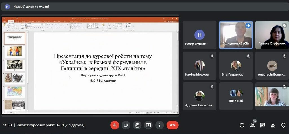Switch to the Вставка ribbon tab

tap(17, 21)
